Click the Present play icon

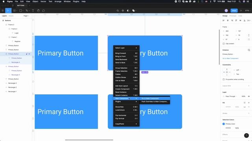click(241, 11)
